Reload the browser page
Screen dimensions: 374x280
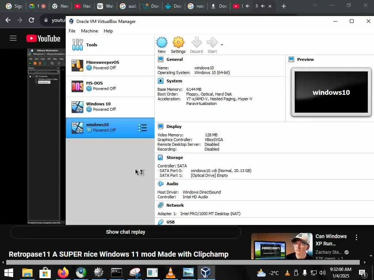coord(31,20)
